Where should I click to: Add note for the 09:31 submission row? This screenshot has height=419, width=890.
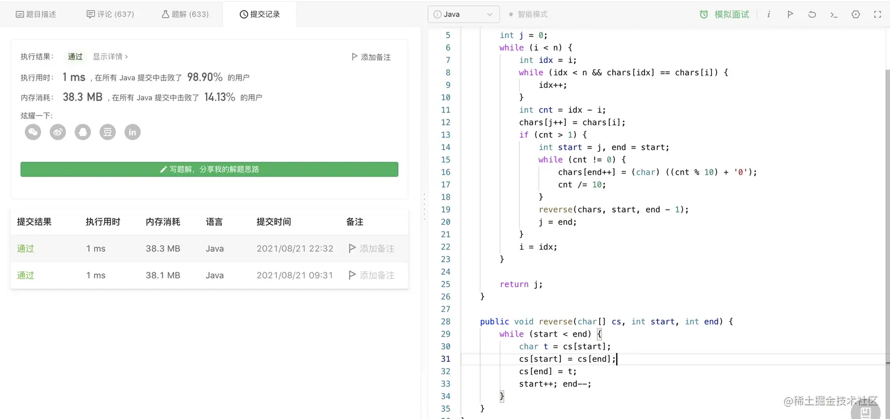click(371, 275)
